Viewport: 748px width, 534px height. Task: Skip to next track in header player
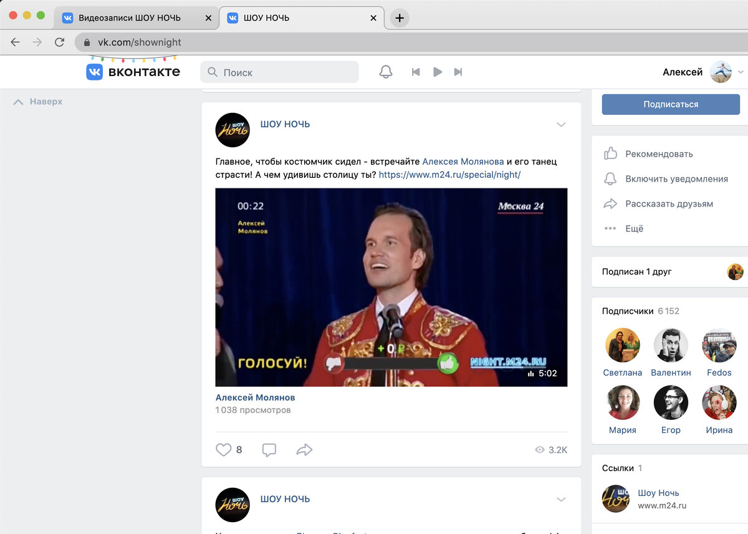458,72
